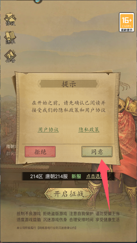Open the 公告 megaphone icon
The image size is (137, 243).
coord(10,56)
